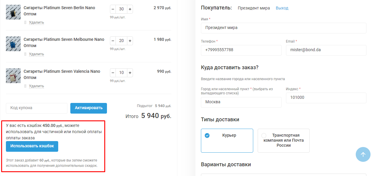Click the Телефон phone number field

pyautogui.click(x=241, y=50)
